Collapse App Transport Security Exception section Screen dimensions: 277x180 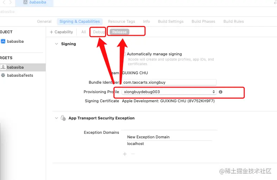click(56, 118)
